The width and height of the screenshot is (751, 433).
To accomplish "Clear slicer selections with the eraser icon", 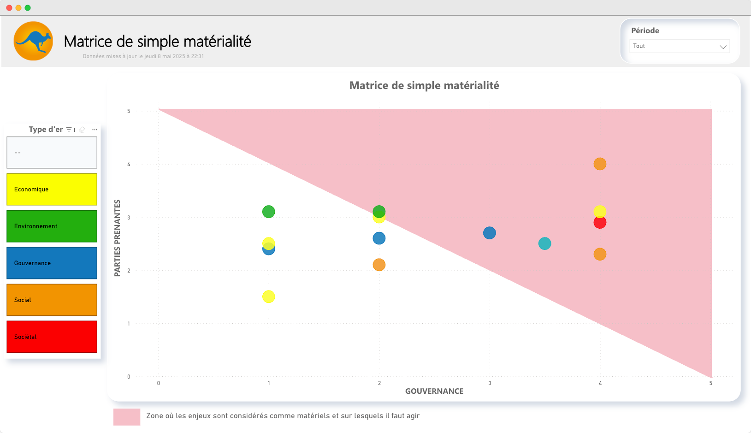I will 82,130.
